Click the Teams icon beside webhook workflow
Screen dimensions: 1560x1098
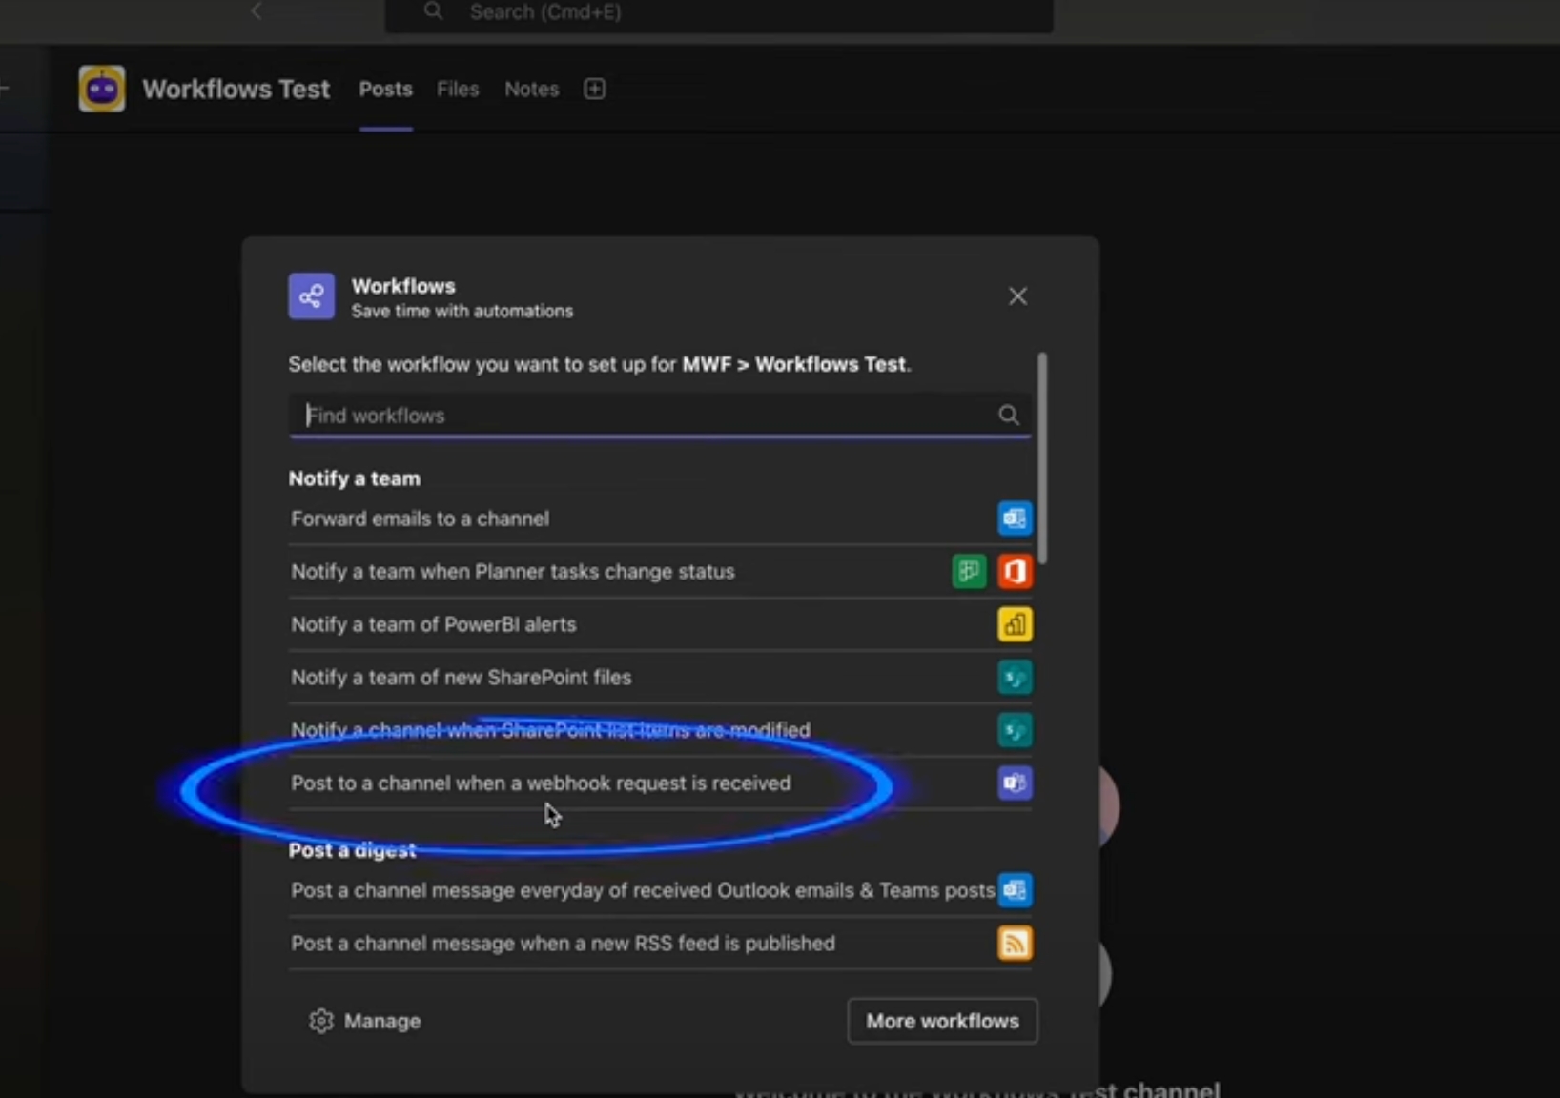click(1015, 783)
